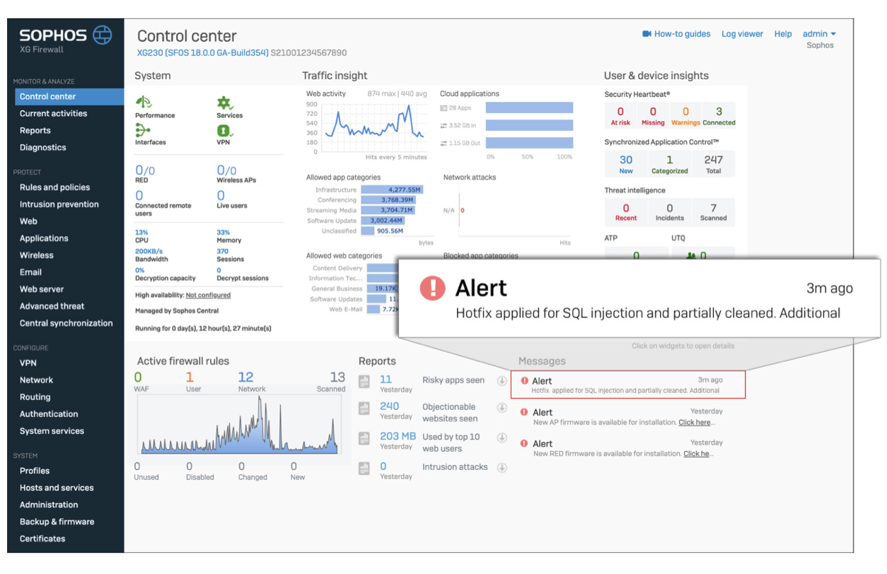
Task: Open the Services status icon
Action: tap(225, 103)
